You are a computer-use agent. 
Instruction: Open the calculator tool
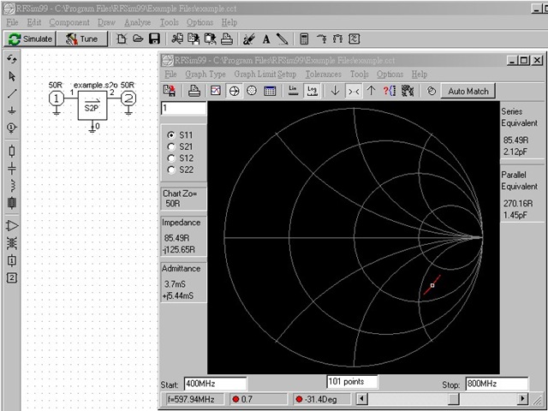coord(304,39)
